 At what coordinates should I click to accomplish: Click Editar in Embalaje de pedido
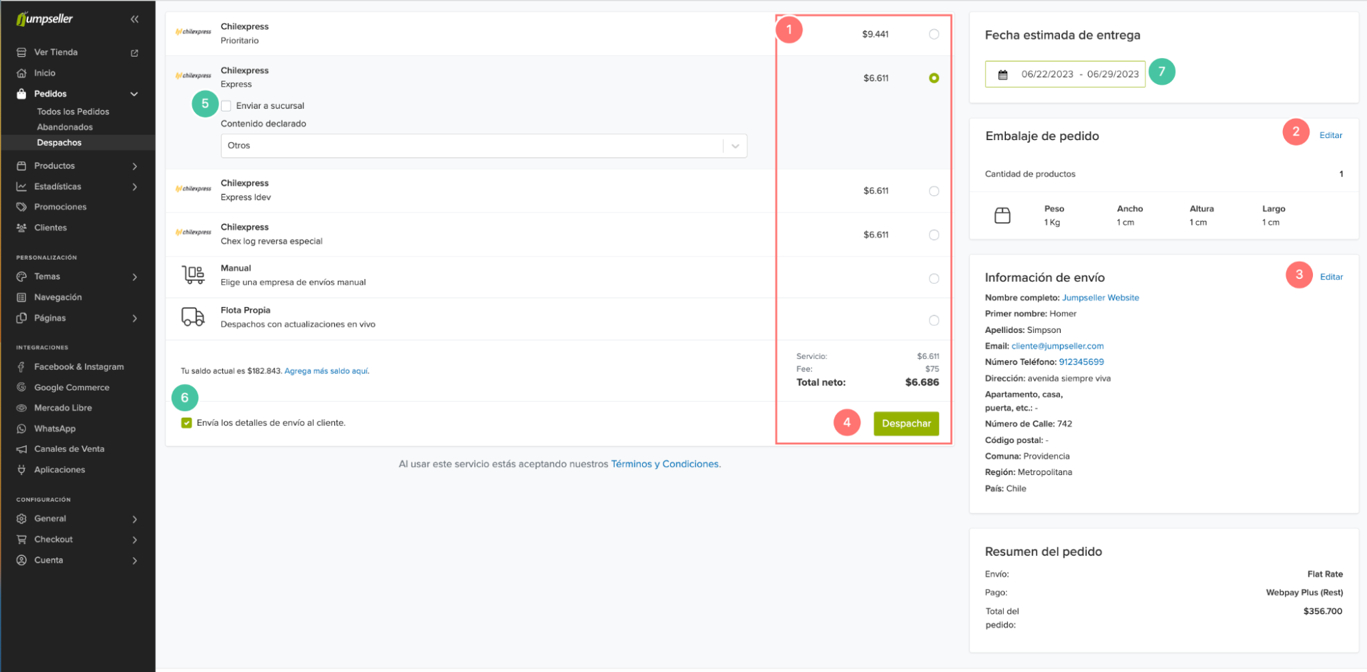(1330, 135)
